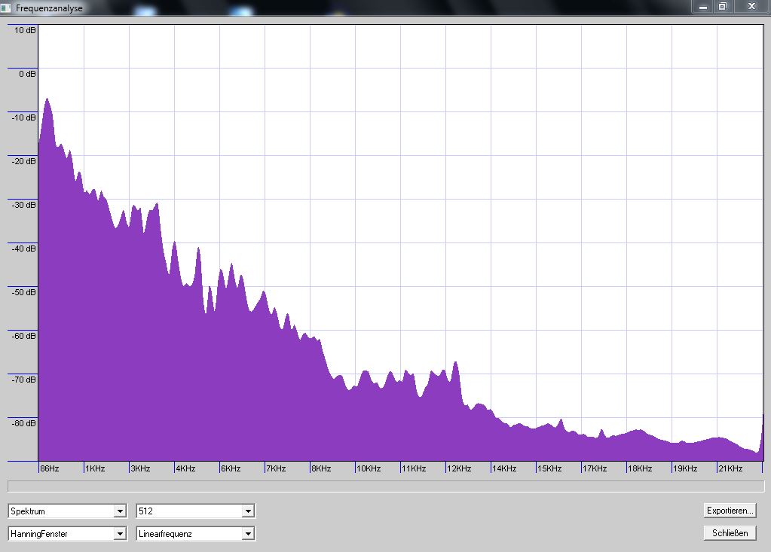
Task: Click the -10 dB level label
Action: 23,118
